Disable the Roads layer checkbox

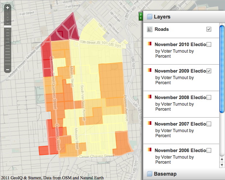(x=209, y=29)
